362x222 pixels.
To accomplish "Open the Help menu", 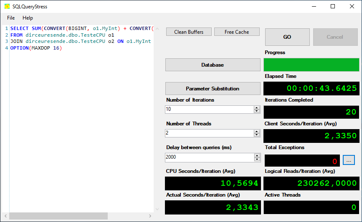I will (x=28, y=18).
